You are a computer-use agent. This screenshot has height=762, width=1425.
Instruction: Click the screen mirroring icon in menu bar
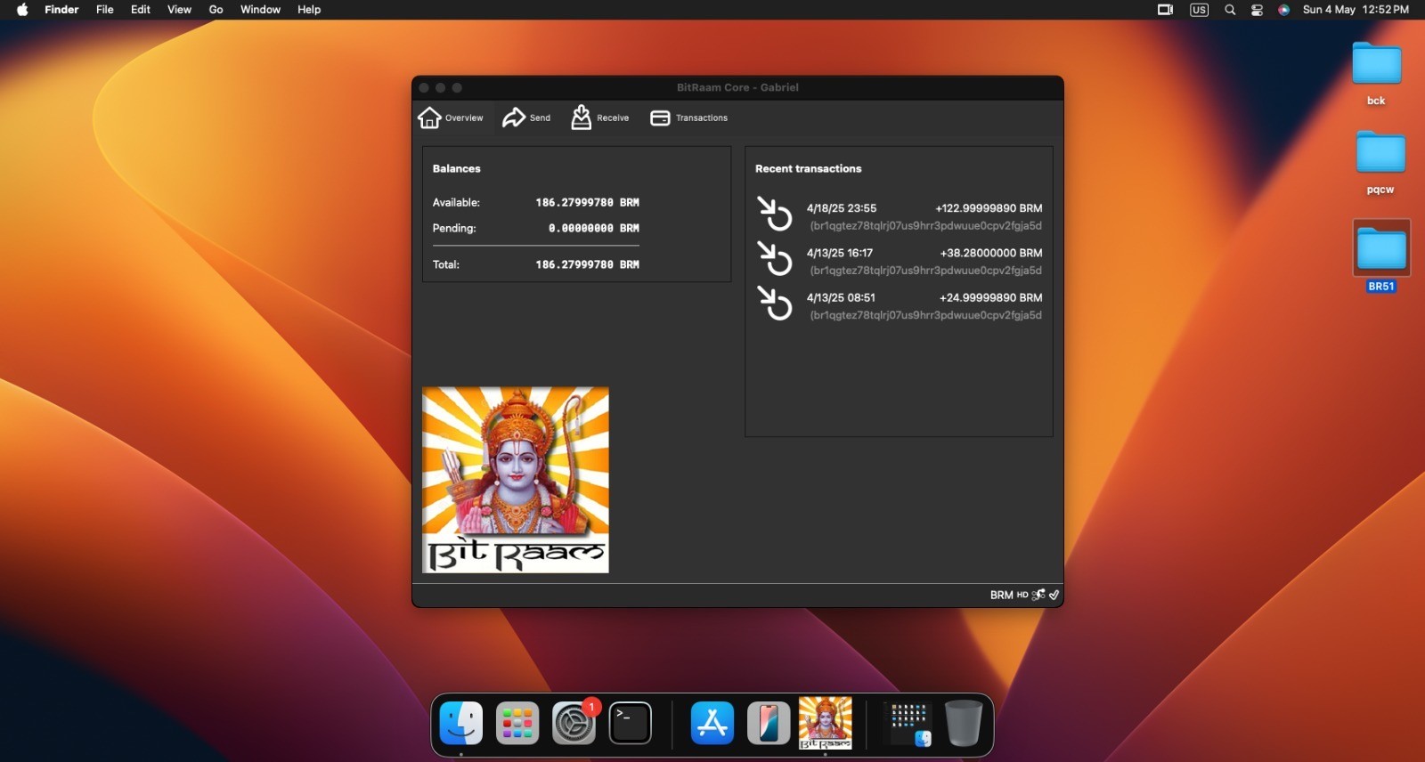pyautogui.click(x=1165, y=10)
